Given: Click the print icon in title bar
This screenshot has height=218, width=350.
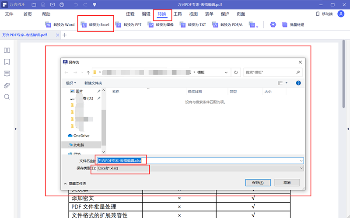Looking at the screenshot, I should [x=62, y=4].
